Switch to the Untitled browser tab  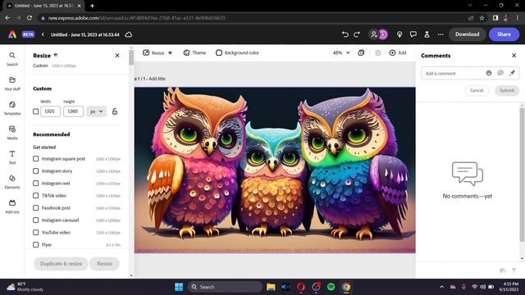43,6
